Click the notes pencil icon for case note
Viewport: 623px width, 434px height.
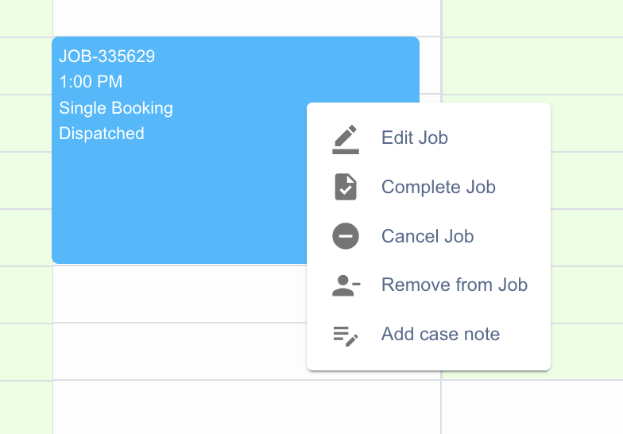345,335
